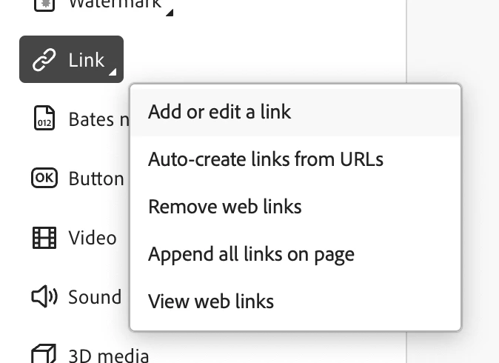This screenshot has width=499, height=363.
Task: Click the Button tool label
Action: 96,179
